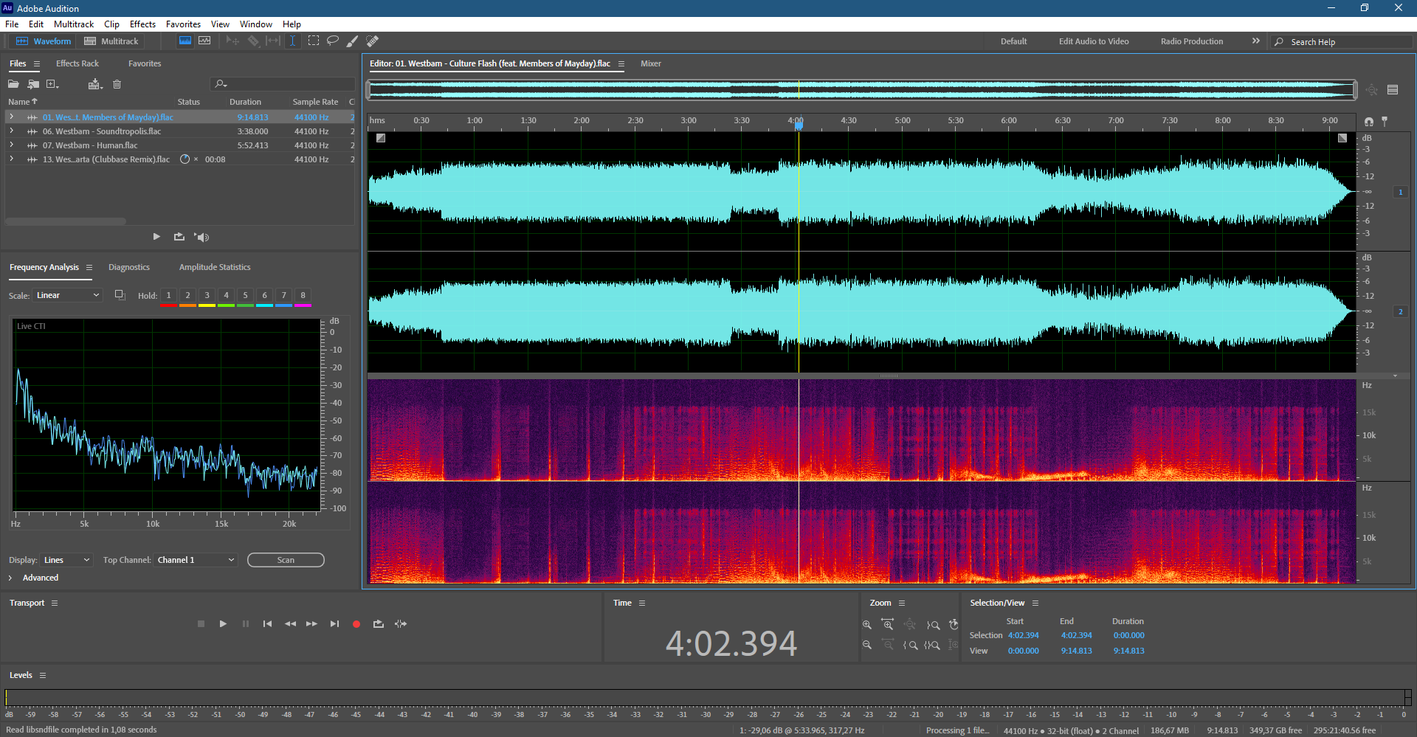This screenshot has width=1417, height=737.
Task: Open the Favorites menu in menu bar
Action: [183, 24]
